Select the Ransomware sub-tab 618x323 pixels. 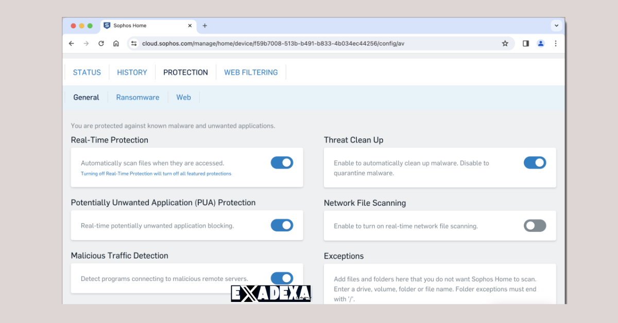138,97
